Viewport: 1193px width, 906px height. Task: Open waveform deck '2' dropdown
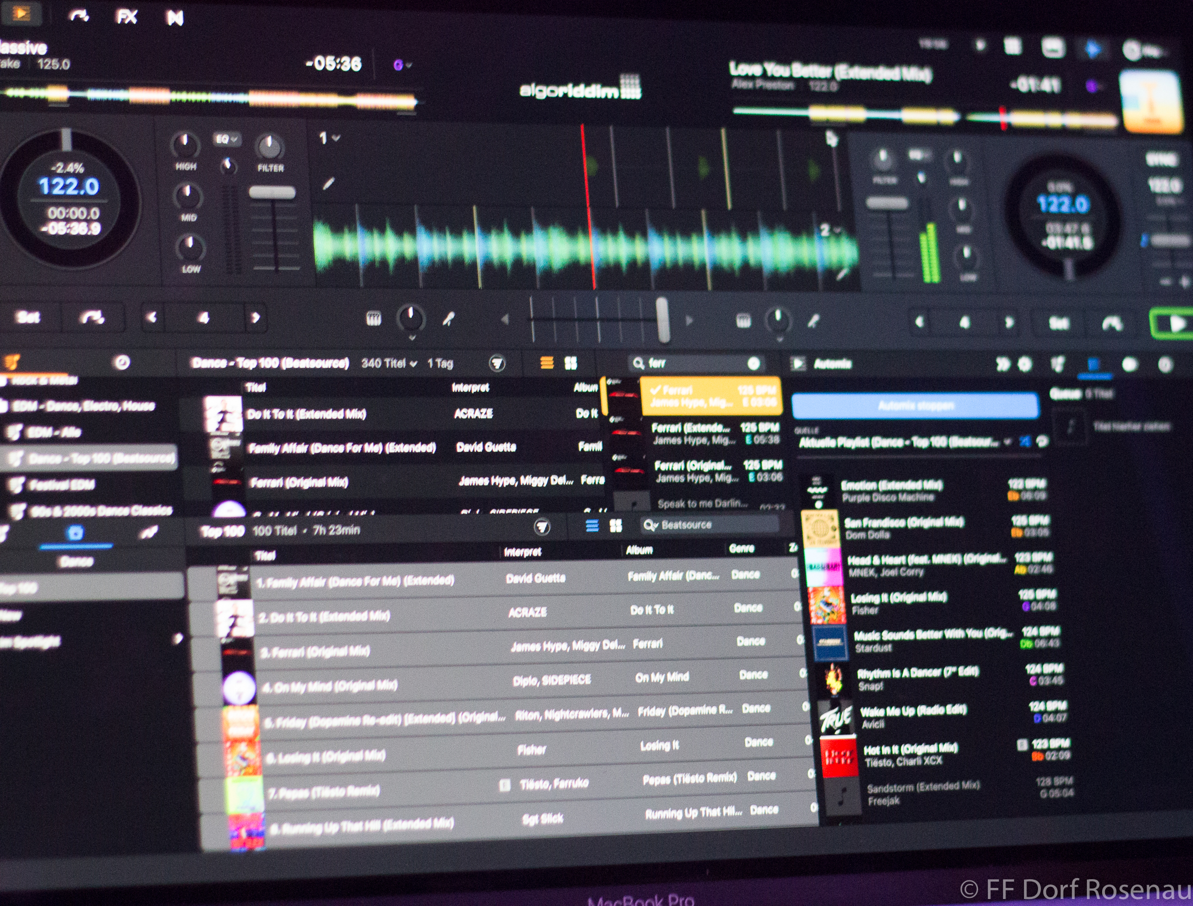831,230
